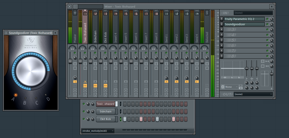Toggle the FX icon on Ekit Kick mixer track
This screenshot has width=289, height=138.
(105, 86)
